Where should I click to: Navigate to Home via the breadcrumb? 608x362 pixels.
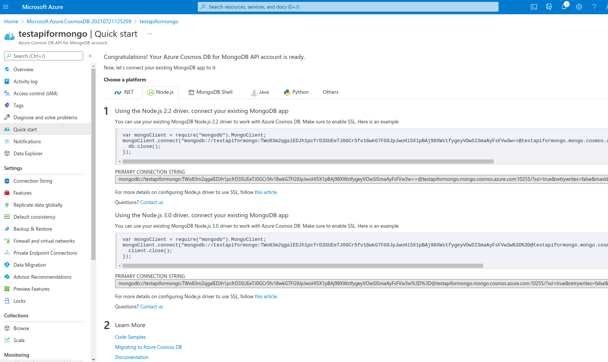click(11, 21)
